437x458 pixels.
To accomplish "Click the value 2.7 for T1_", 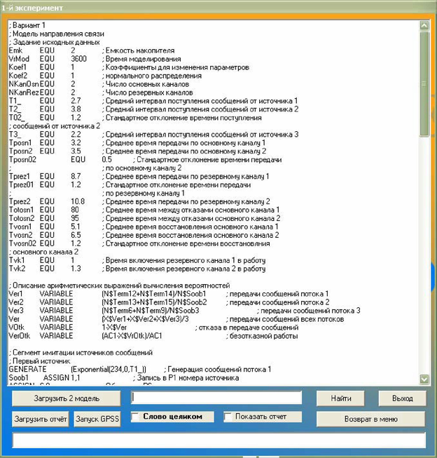I will 76,101.
